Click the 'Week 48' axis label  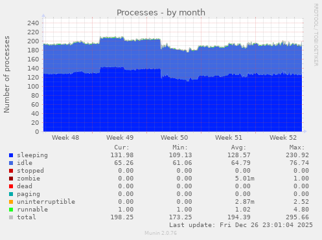[65, 138]
